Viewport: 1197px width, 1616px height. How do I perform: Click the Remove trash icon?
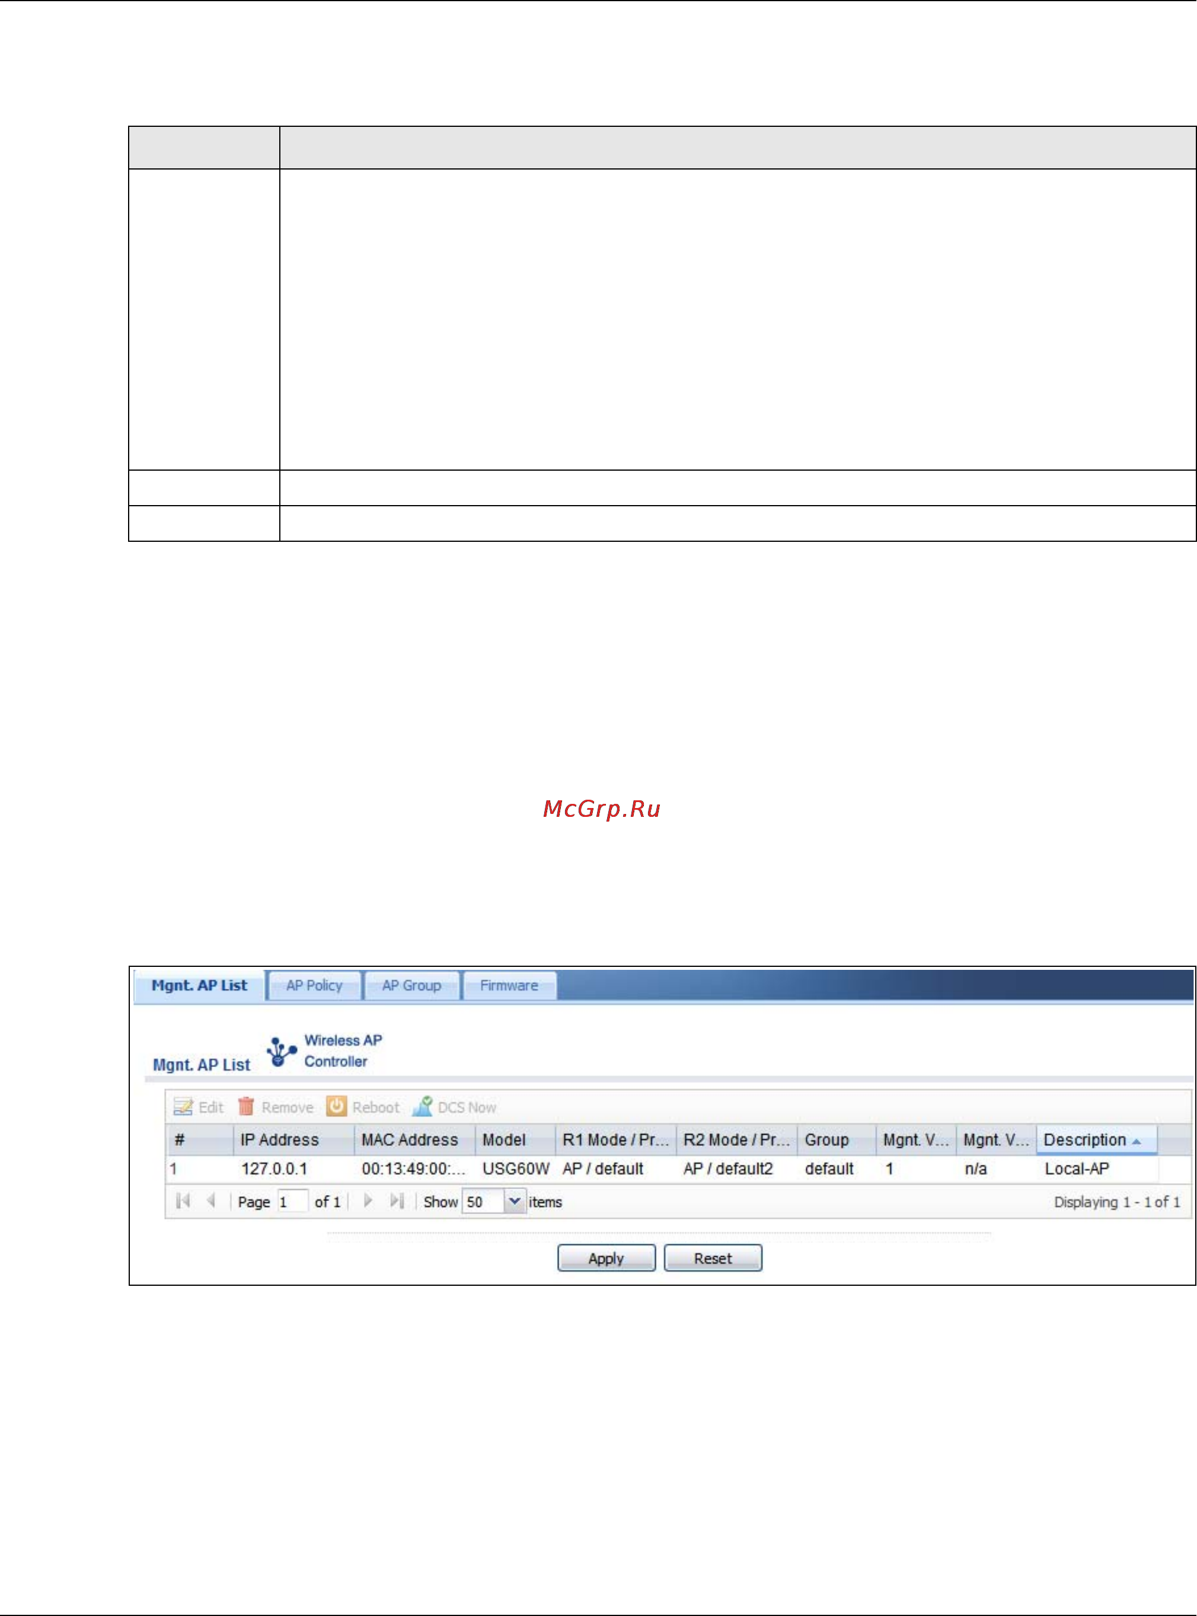247,1106
